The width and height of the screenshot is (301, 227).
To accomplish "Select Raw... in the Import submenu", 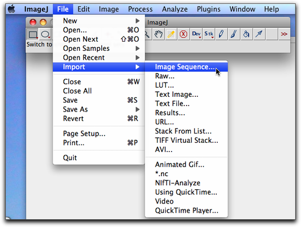I will click(x=187, y=76).
